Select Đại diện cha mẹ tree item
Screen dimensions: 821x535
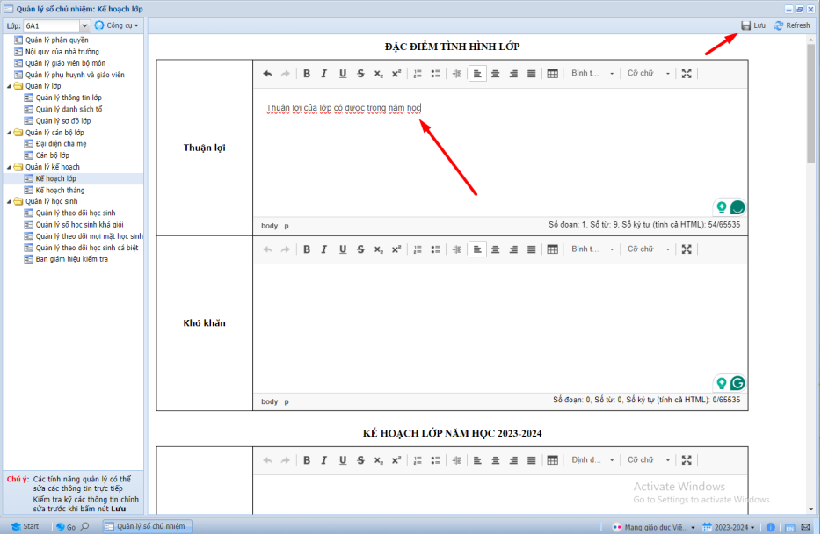tap(61, 144)
